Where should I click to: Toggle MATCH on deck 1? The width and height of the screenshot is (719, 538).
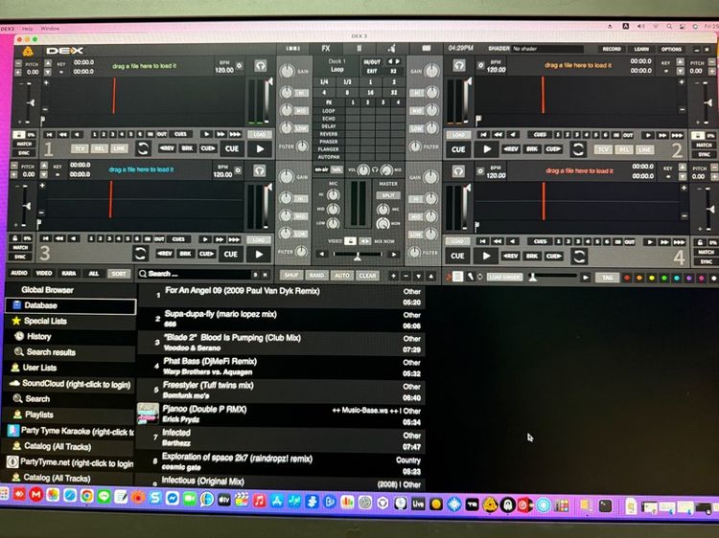pos(24,144)
